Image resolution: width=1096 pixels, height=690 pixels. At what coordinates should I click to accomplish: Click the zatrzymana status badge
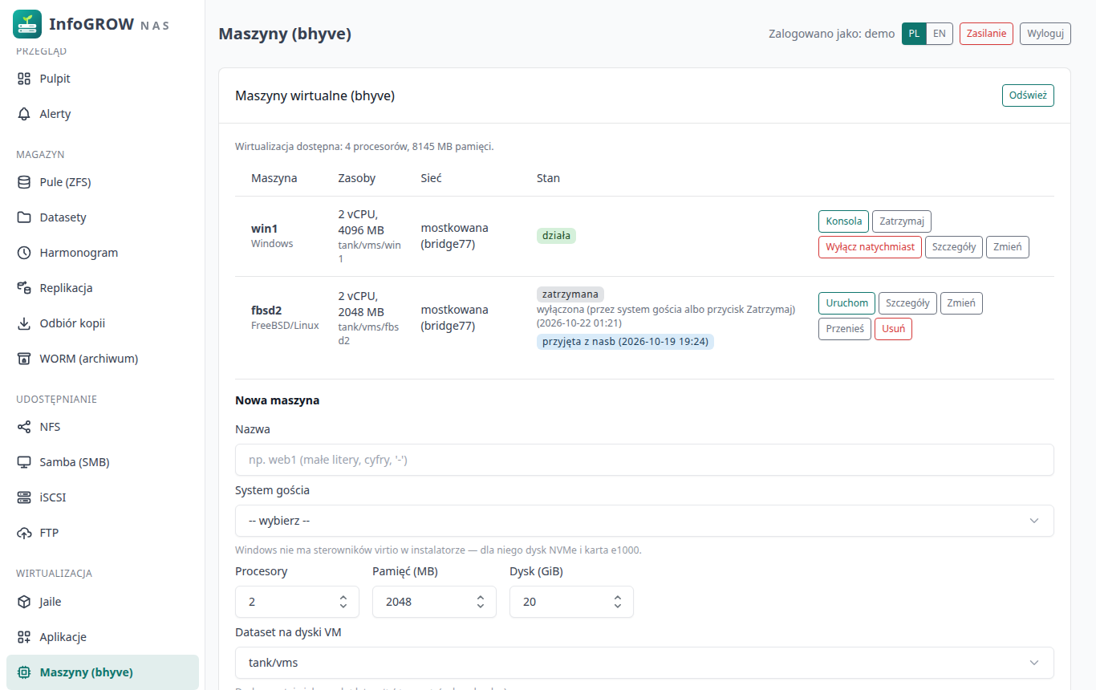pos(570,294)
